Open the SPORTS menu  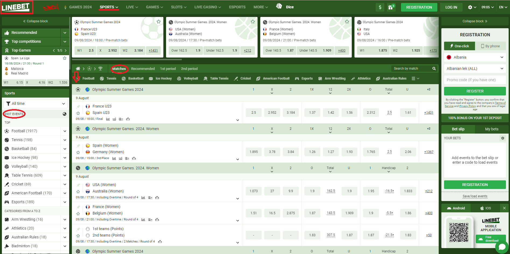click(x=109, y=7)
